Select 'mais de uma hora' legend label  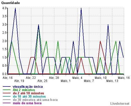pyautogui.click(x=27, y=103)
